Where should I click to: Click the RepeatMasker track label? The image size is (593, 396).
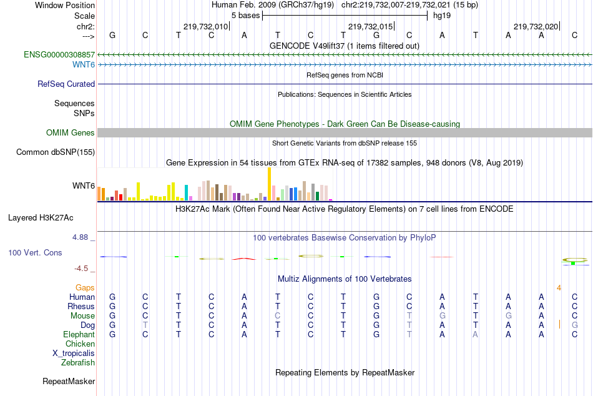pos(69,381)
